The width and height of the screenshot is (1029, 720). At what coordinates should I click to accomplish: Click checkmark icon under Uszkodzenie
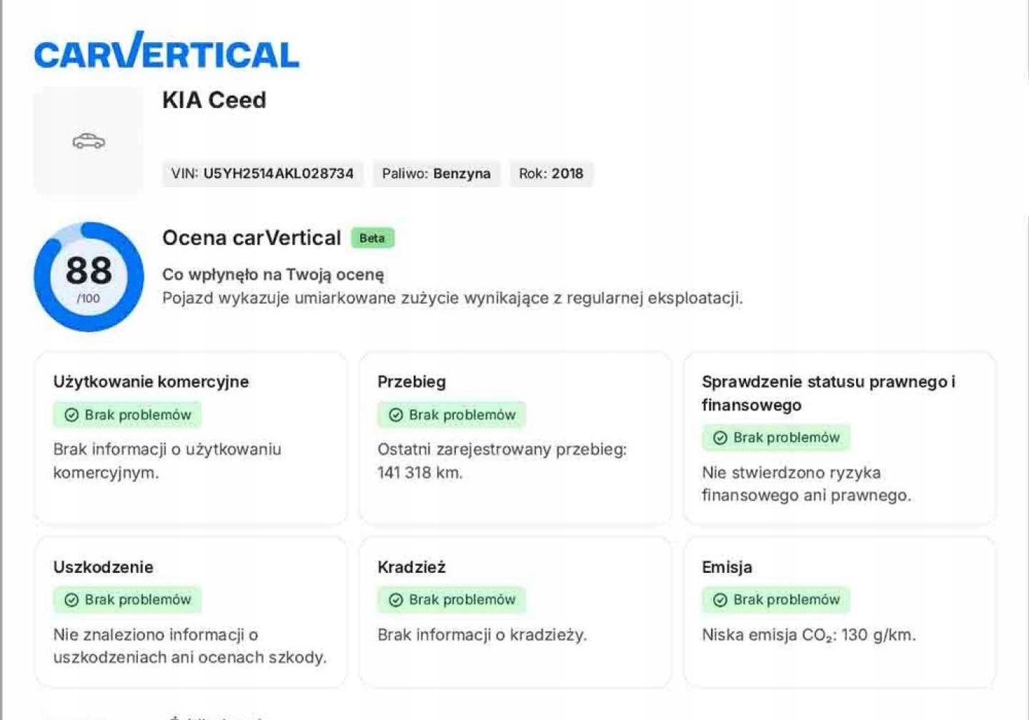coord(71,600)
